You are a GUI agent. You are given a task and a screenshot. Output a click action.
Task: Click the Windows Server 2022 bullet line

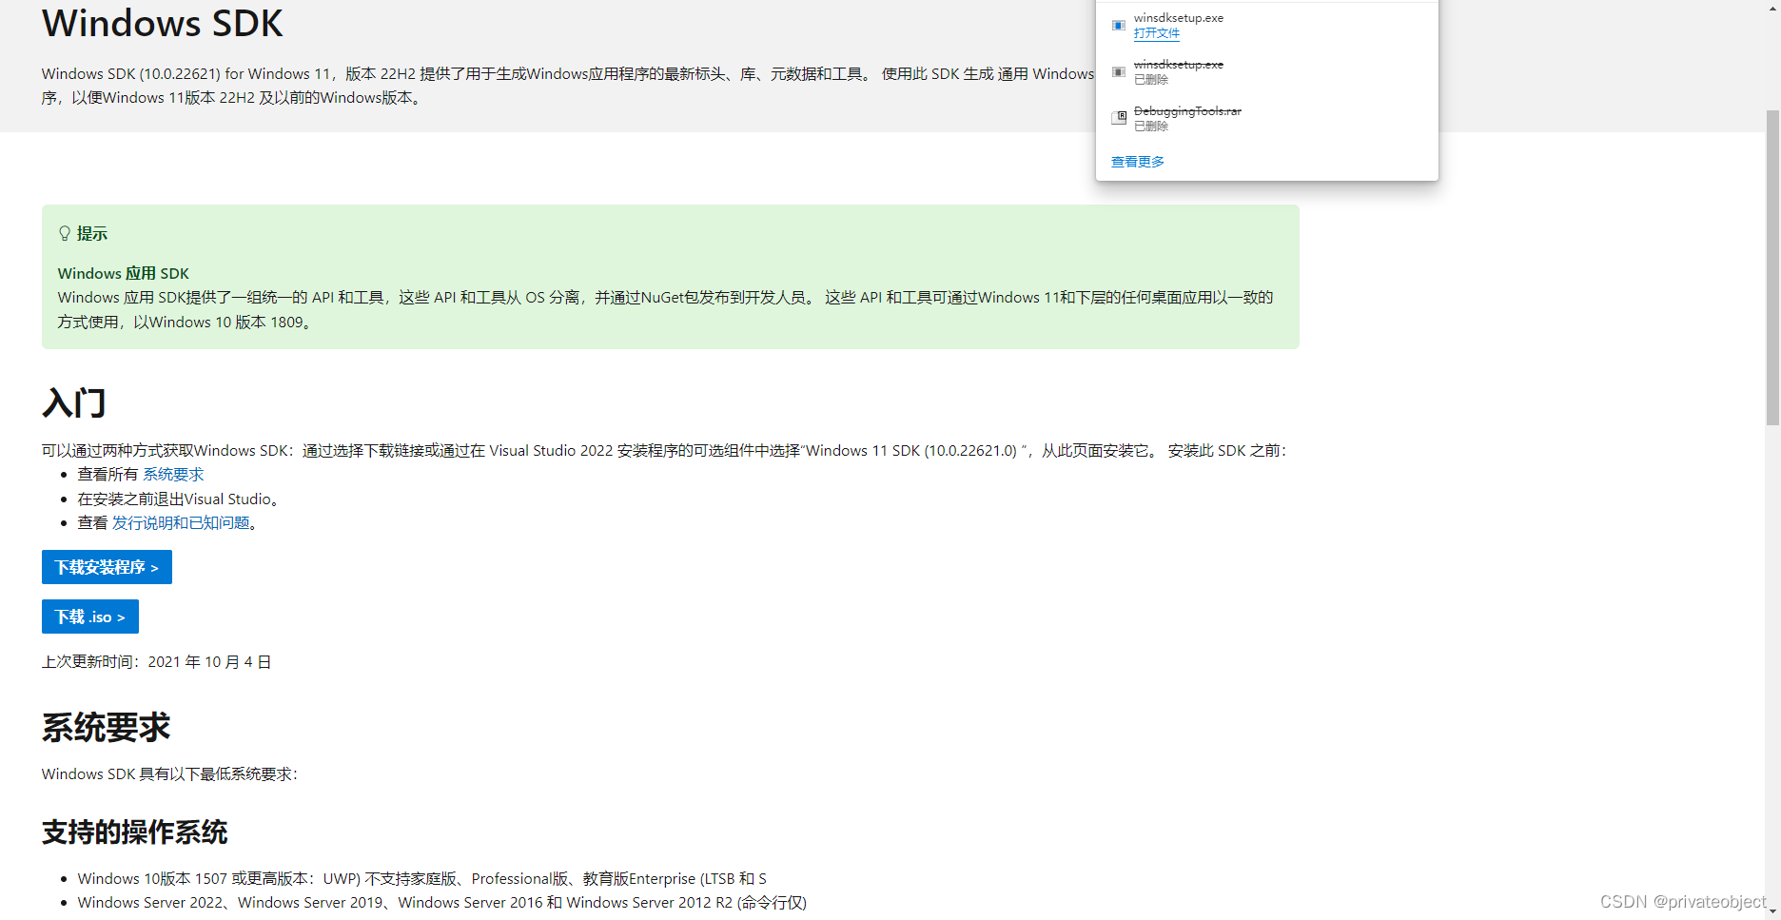(x=442, y=902)
